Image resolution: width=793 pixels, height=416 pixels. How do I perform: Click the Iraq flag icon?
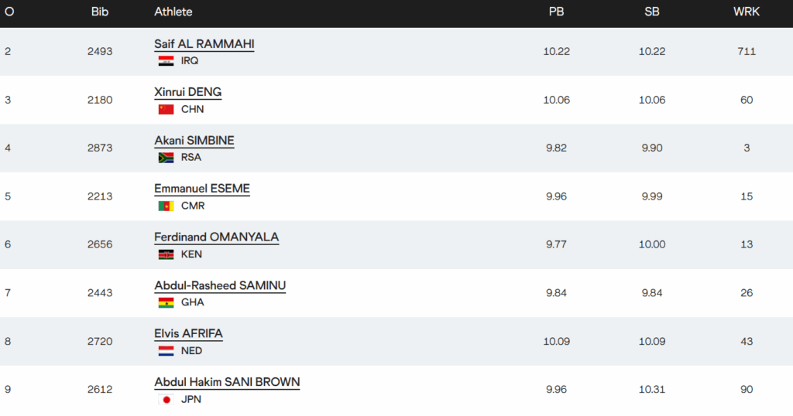[166, 61]
